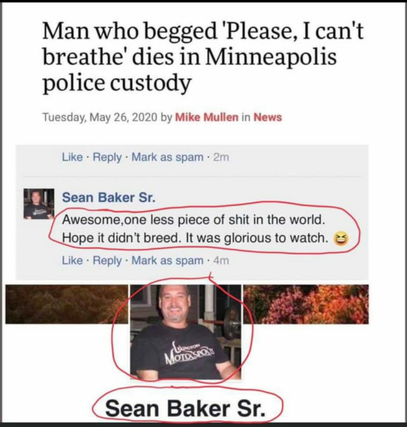Screen dimensions: 407x427
Task: Open the blue Sean Baker Sr. commenter name
Action: [x=109, y=197]
